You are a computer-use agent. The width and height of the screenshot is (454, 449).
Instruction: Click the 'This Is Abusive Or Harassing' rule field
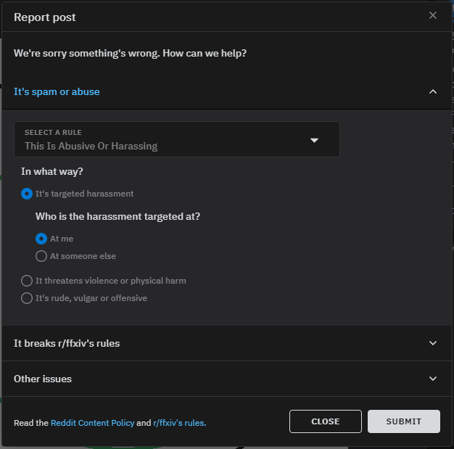[91, 146]
